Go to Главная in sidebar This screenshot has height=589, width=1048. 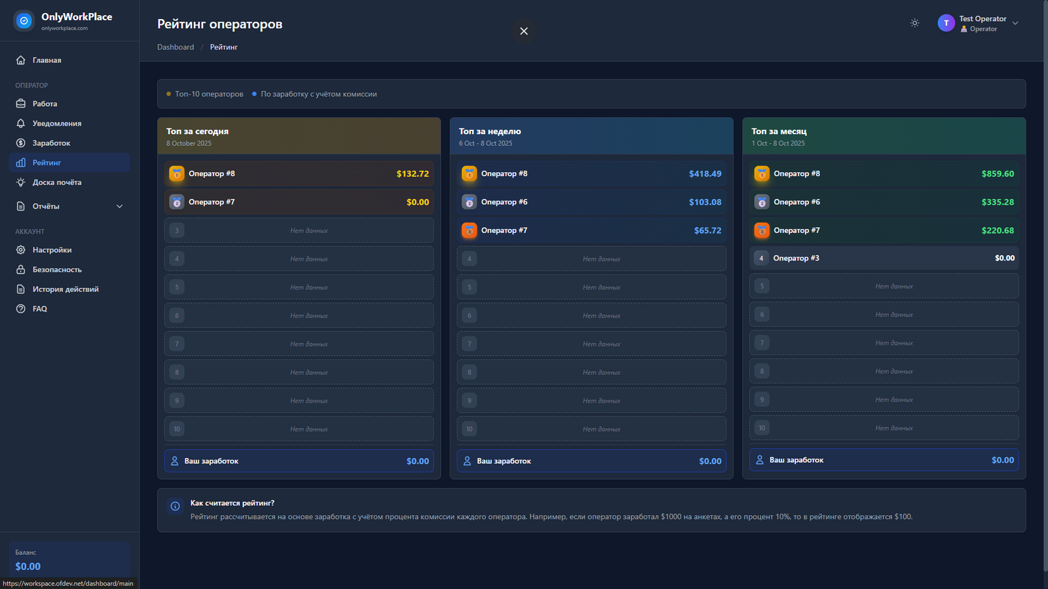click(x=47, y=60)
